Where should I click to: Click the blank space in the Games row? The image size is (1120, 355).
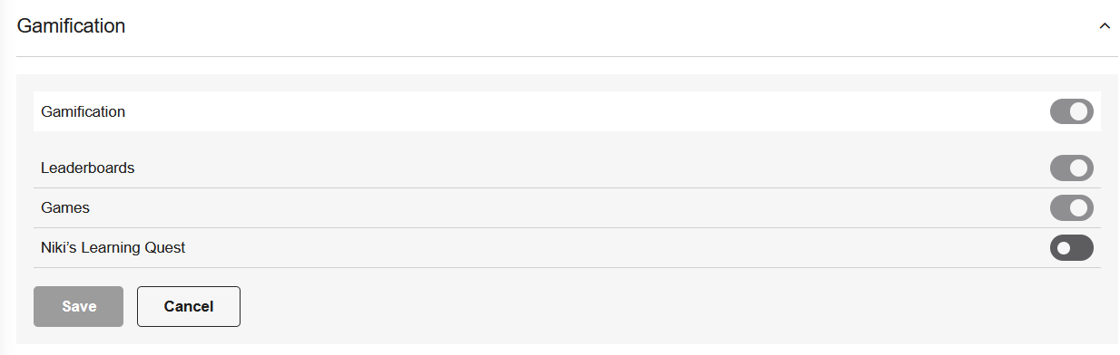point(570,207)
